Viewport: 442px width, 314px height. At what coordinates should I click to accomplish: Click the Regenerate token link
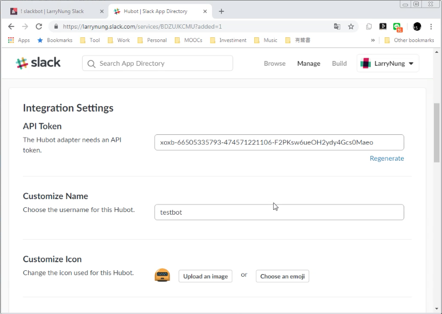click(x=387, y=159)
